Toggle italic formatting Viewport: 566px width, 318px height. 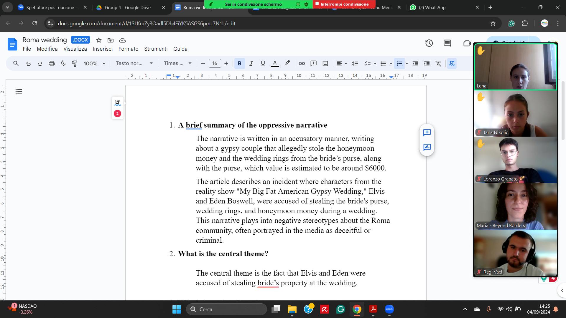(251, 63)
